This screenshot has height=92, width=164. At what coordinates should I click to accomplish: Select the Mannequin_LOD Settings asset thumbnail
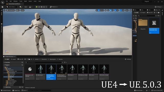(30, 72)
